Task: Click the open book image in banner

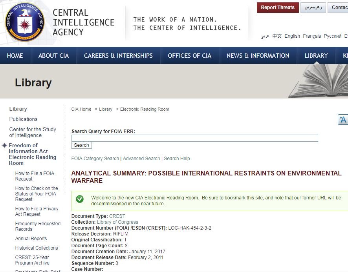Action: (x=319, y=81)
